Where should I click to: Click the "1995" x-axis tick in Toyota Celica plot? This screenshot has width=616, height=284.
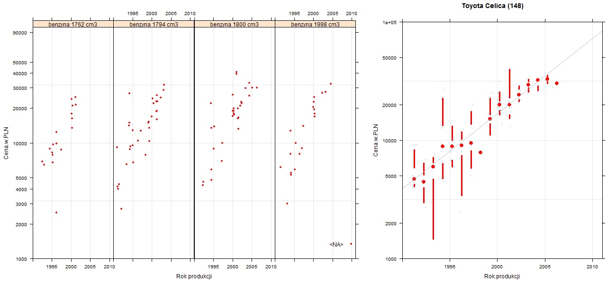[450, 267]
